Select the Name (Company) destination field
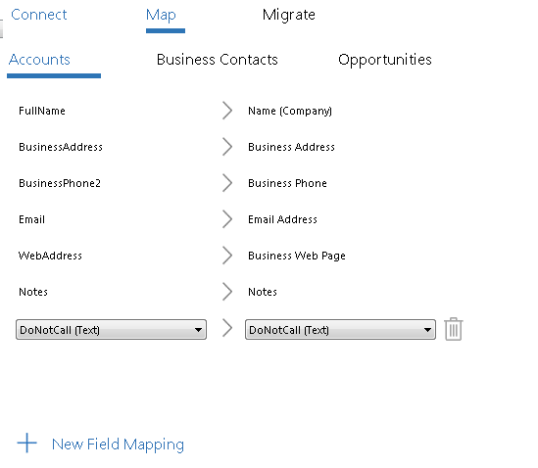The width and height of the screenshot is (538, 468). 290,111
